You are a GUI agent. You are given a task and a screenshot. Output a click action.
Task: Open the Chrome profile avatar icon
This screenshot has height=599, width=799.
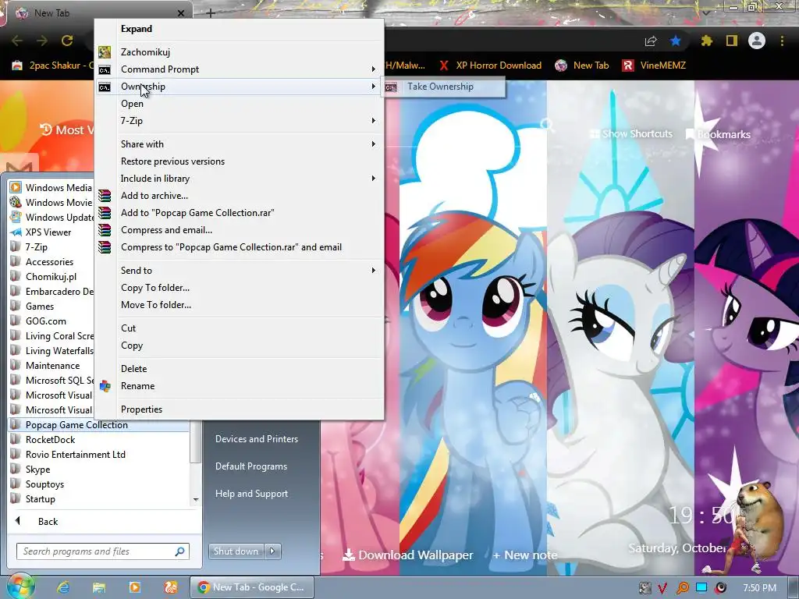click(x=757, y=41)
